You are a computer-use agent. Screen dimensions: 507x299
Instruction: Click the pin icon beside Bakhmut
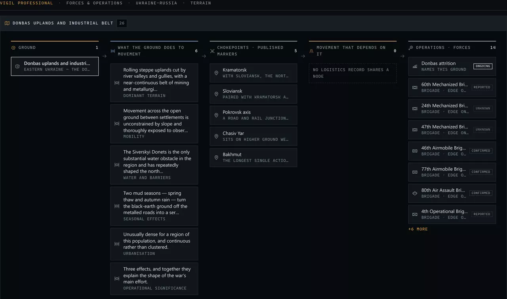tap(216, 157)
